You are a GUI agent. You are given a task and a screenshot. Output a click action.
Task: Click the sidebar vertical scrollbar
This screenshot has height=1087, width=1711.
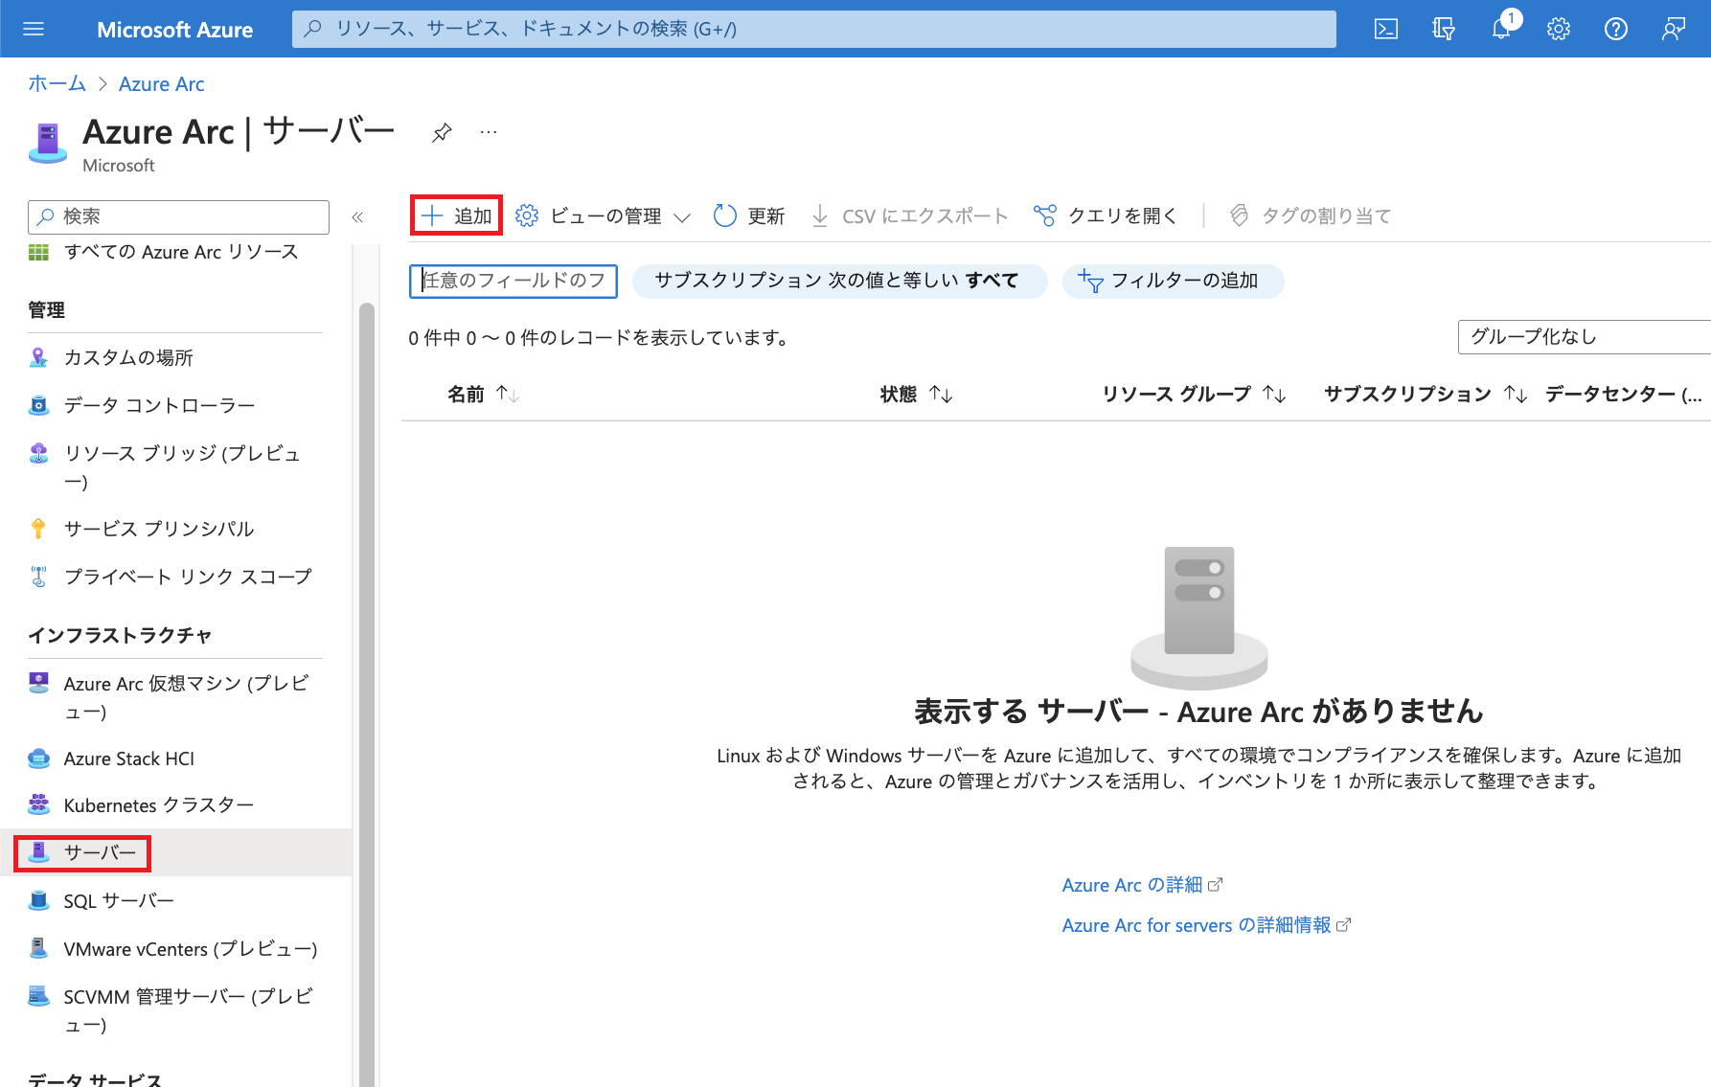coord(366,694)
